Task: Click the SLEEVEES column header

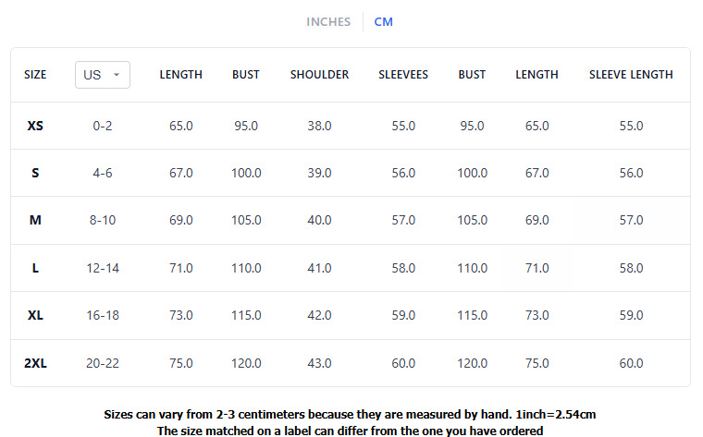Action: 403,75
